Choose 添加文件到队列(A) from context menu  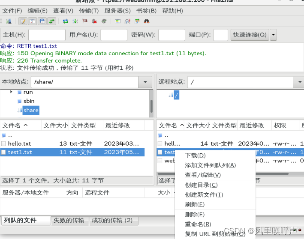coord(215,165)
